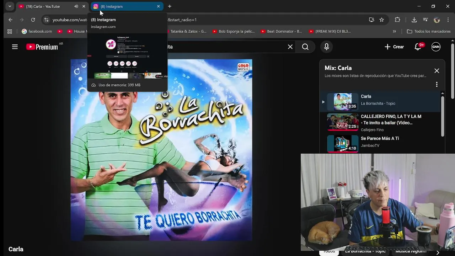Click the JambaoTV channel name
The width and height of the screenshot is (455, 256).
point(370,145)
